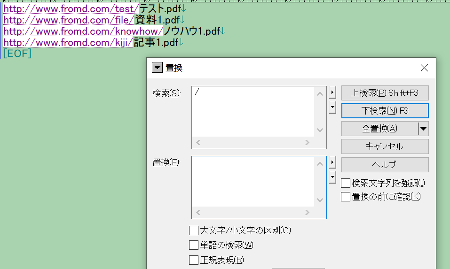Open the right-arrow helper menu beside 検索 field

point(332,92)
